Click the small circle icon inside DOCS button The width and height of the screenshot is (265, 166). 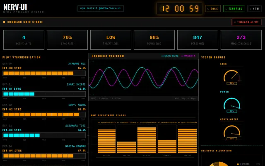click(208, 9)
